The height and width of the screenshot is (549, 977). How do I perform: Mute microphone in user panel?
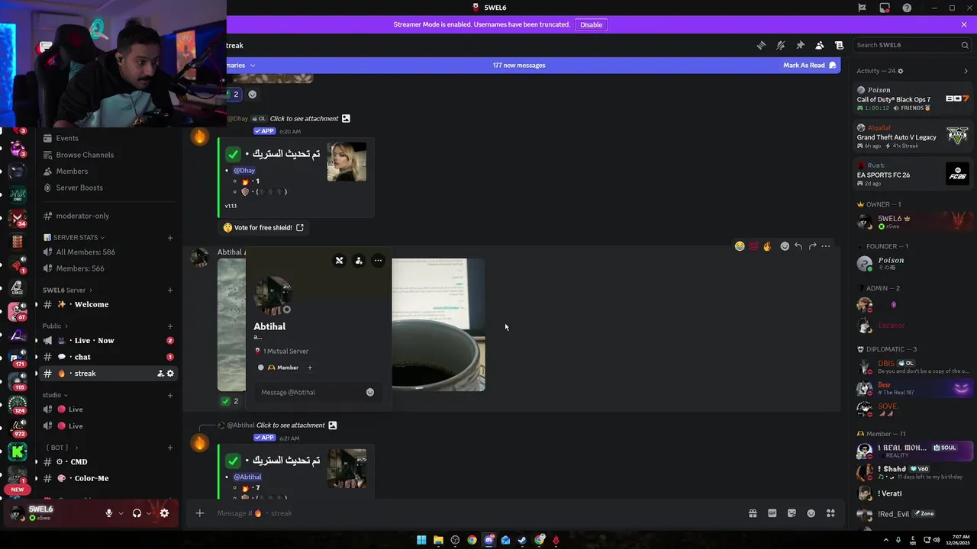(x=109, y=513)
